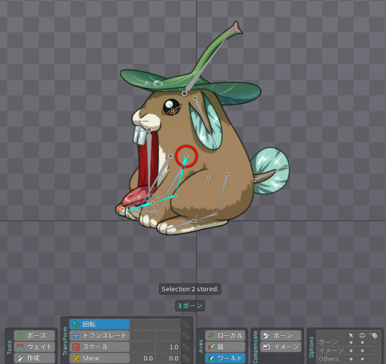386x364 pixels.
Task: Switch axes to ローカル (Local)
Action: click(x=225, y=336)
